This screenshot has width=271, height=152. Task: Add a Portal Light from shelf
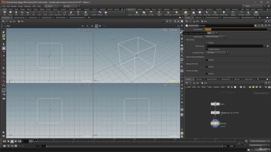click(215, 13)
